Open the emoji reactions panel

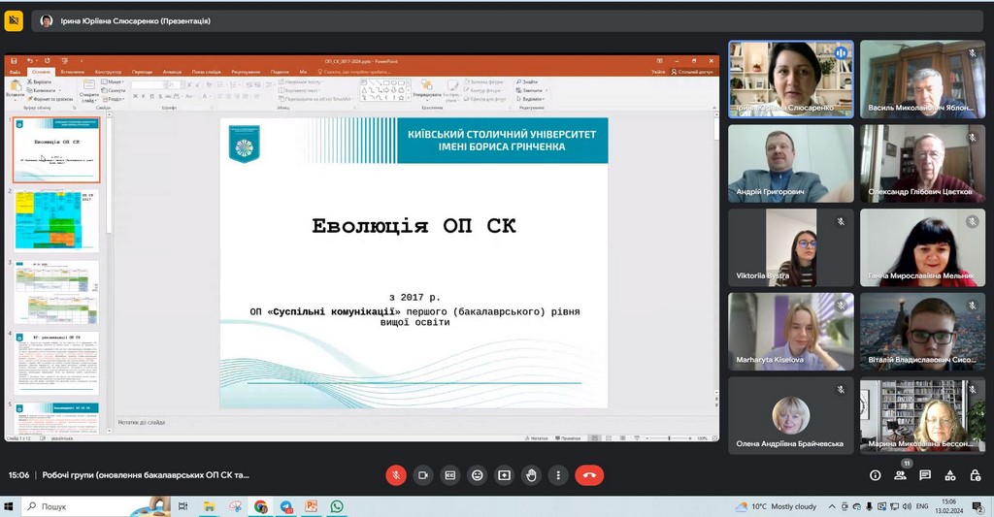click(478, 475)
